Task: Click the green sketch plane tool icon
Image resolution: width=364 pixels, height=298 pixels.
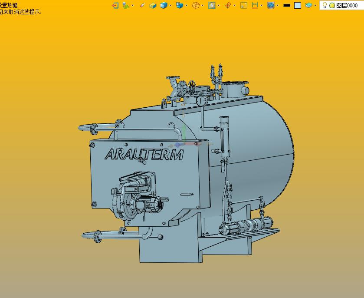Action: click(x=125, y=5)
